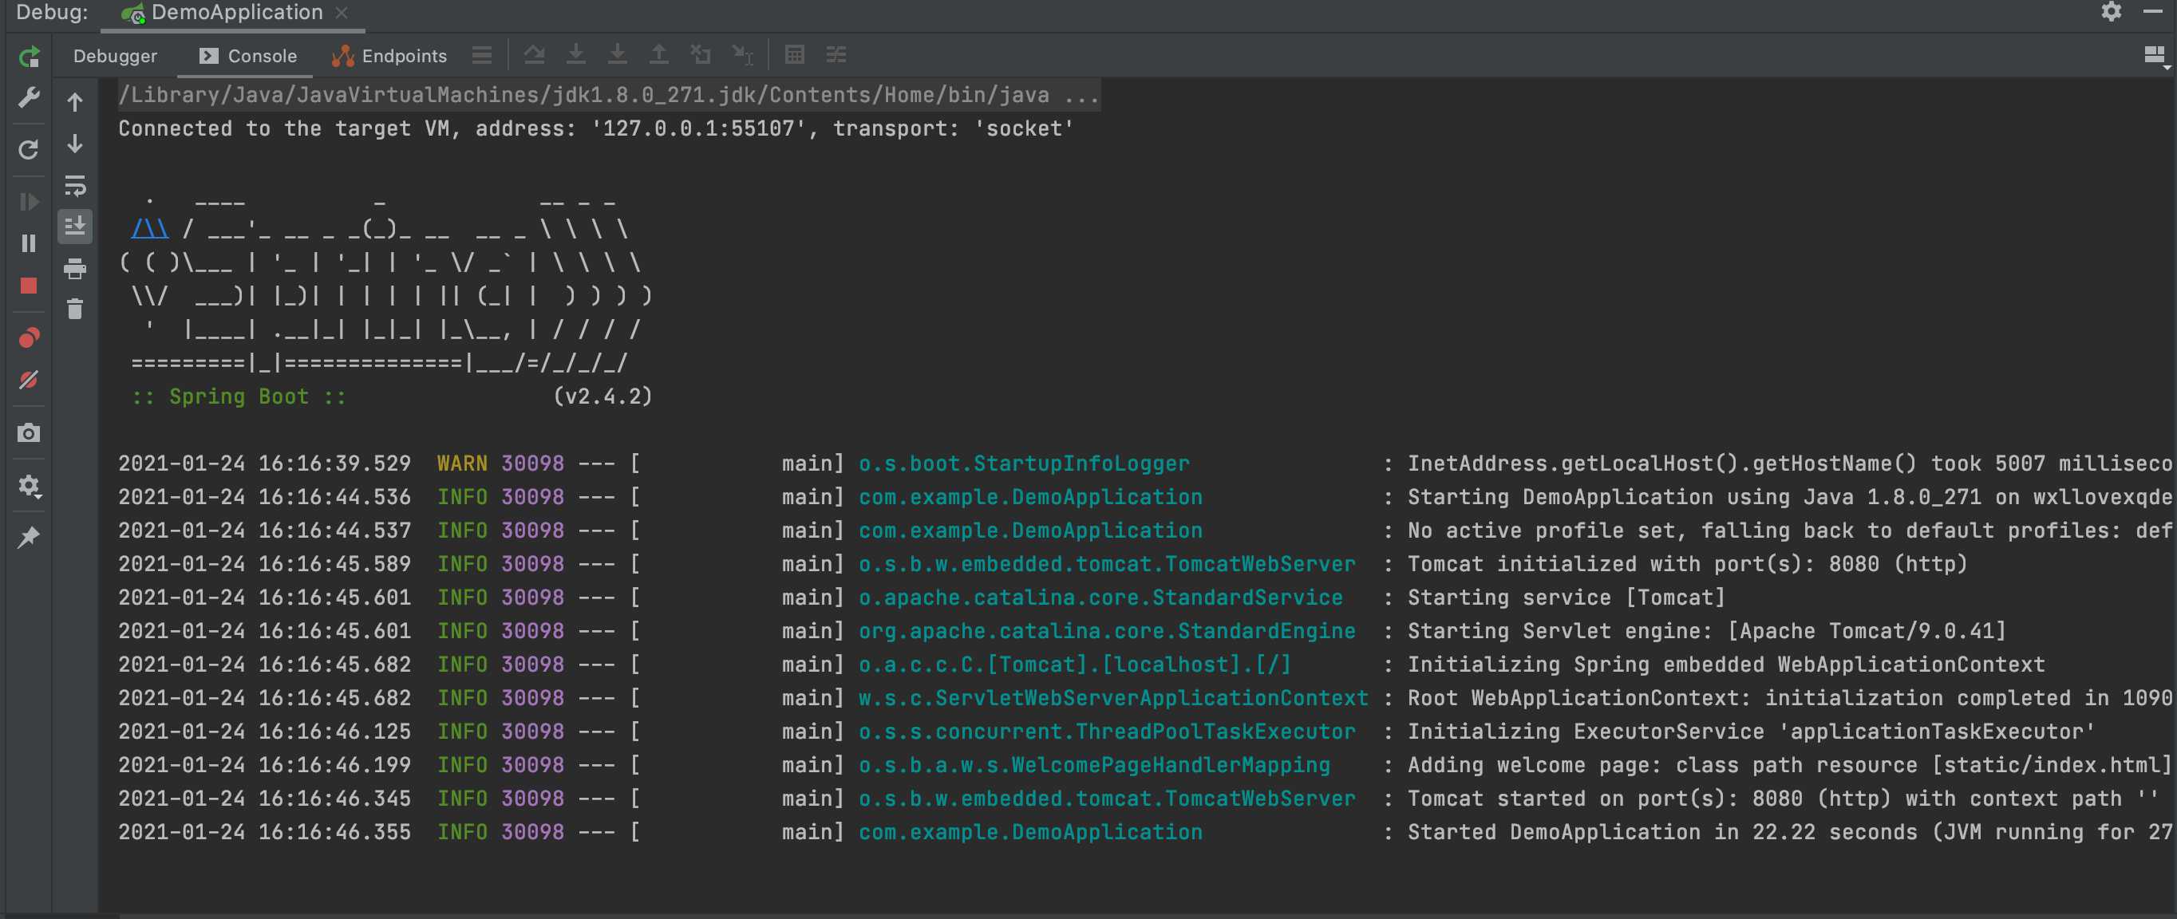This screenshot has height=919, width=2177.
Task: Close the DemoApplication debug tab
Action: (x=342, y=13)
